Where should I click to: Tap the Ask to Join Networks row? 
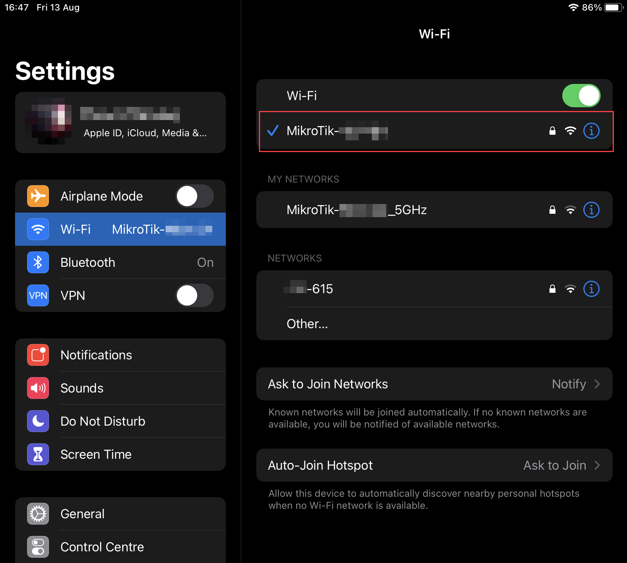pyautogui.click(x=434, y=384)
